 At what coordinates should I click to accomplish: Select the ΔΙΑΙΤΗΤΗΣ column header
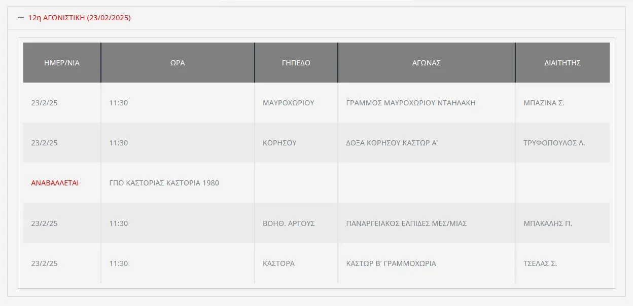(562, 63)
